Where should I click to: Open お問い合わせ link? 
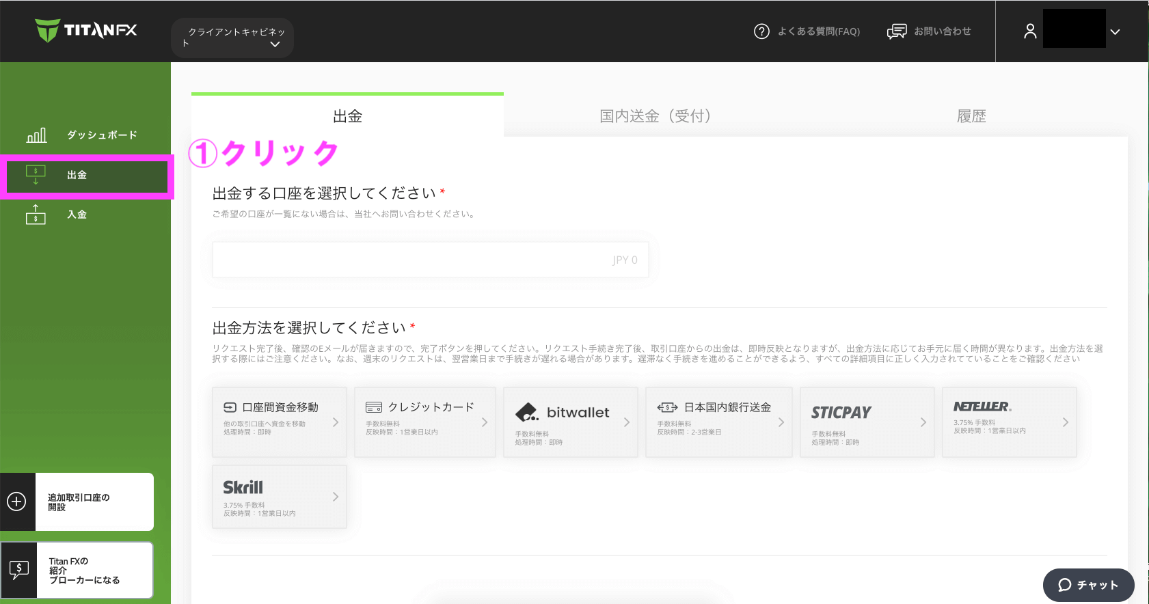click(x=943, y=31)
